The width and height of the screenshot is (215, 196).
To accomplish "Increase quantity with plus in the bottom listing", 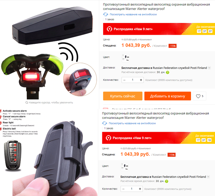I will (140, 189).
